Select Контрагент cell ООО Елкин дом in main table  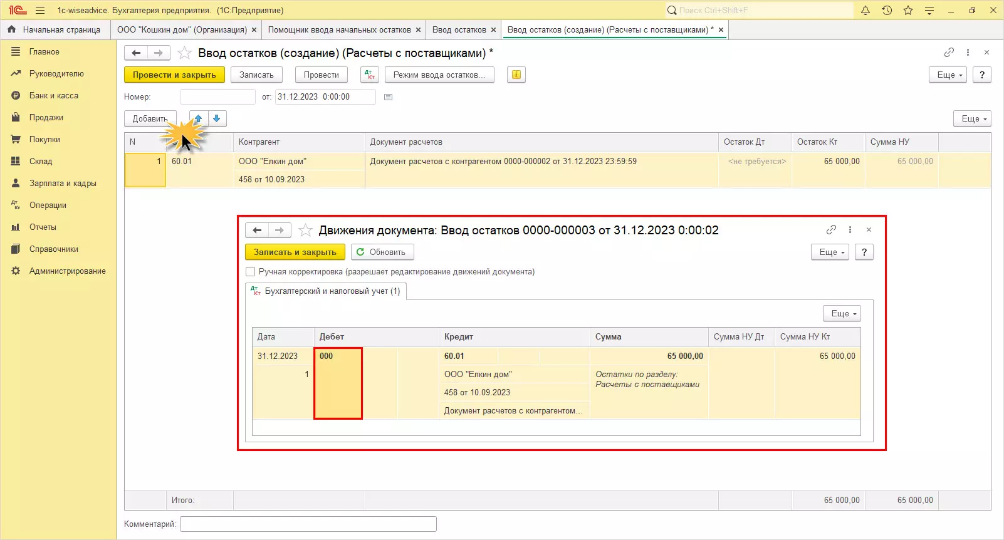[299, 161]
